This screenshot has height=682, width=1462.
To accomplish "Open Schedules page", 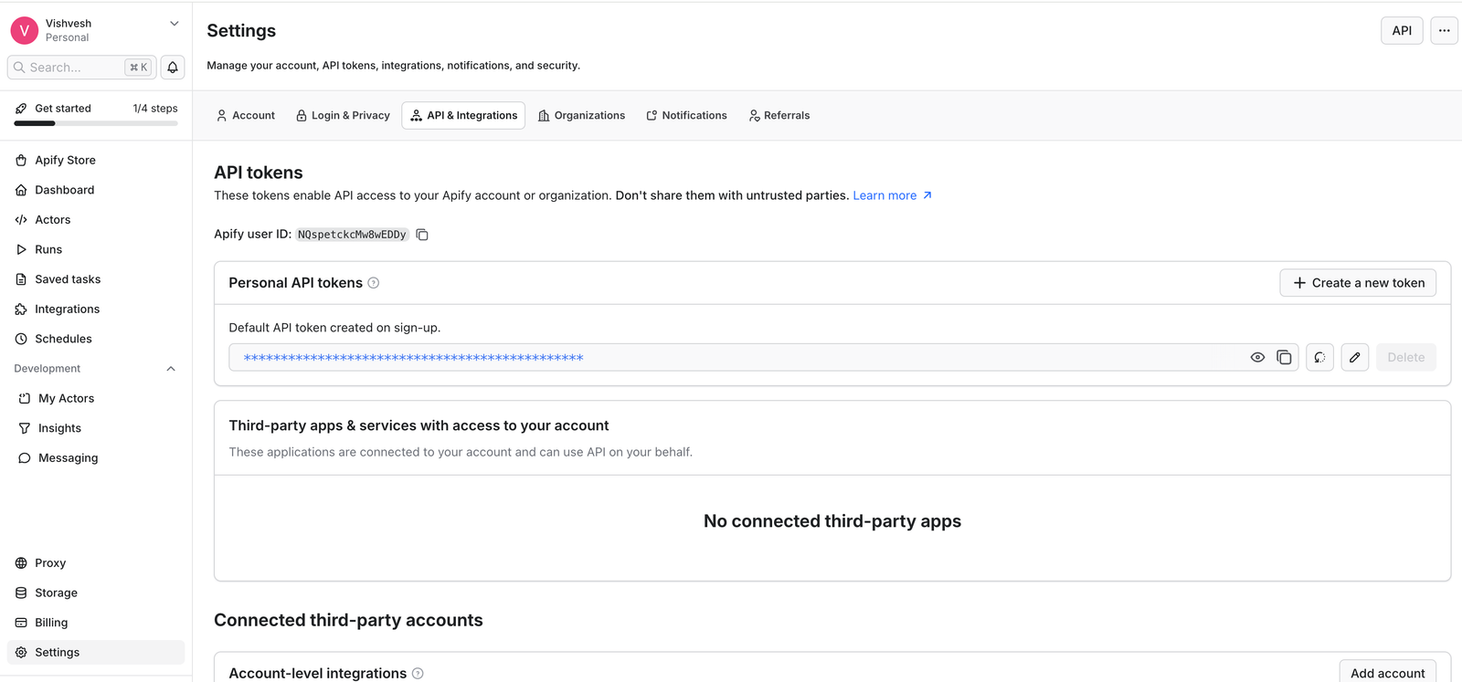I will tap(96, 339).
